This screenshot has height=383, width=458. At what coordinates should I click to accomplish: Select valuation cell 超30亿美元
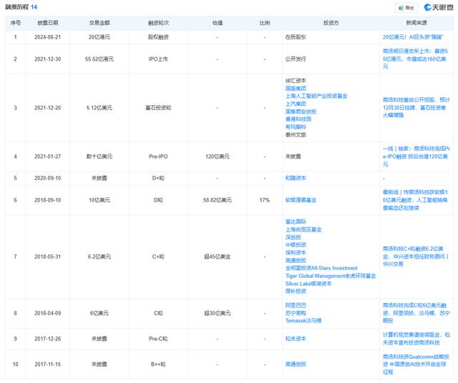(218, 313)
